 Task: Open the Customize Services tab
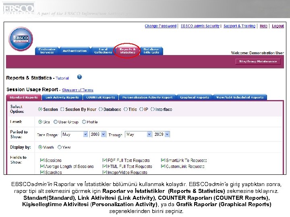[x=47, y=51]
